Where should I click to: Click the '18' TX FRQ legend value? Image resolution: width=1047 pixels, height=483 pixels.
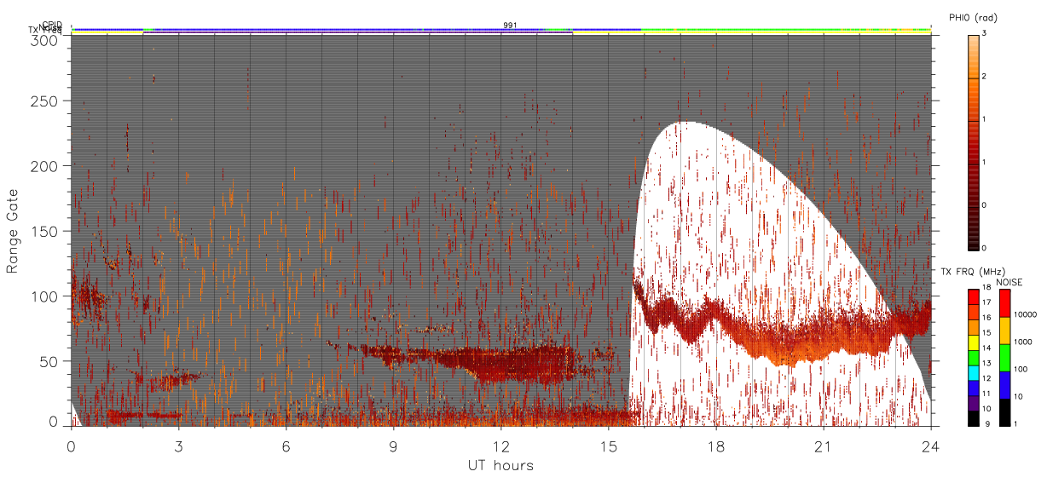tap(987, 287)
